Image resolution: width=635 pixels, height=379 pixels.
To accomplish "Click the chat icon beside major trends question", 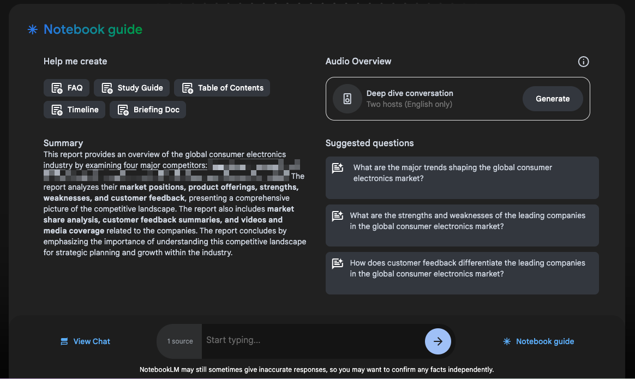I will click(x=338, y=168).
